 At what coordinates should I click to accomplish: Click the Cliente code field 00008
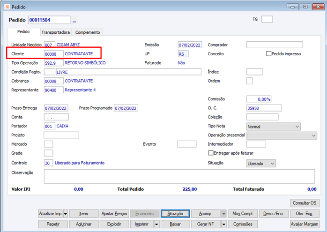click(x=53, y=54)
